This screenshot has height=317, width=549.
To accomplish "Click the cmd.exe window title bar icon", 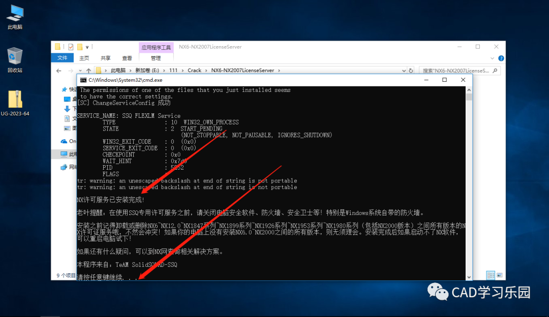I will [x=83, y=80].
